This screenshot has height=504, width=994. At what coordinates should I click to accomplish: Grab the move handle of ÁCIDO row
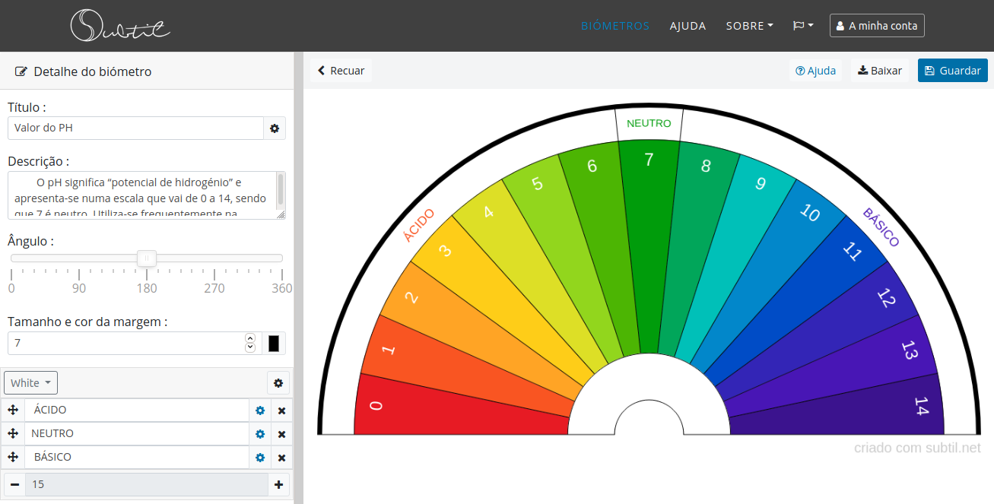point(13,410)
